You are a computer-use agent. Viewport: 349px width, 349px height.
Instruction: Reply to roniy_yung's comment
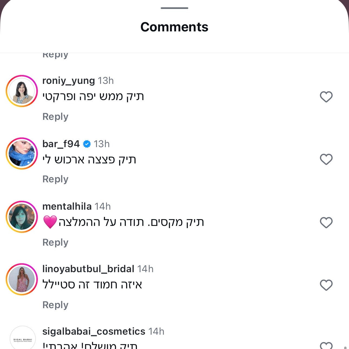click(x=55, y=117)
